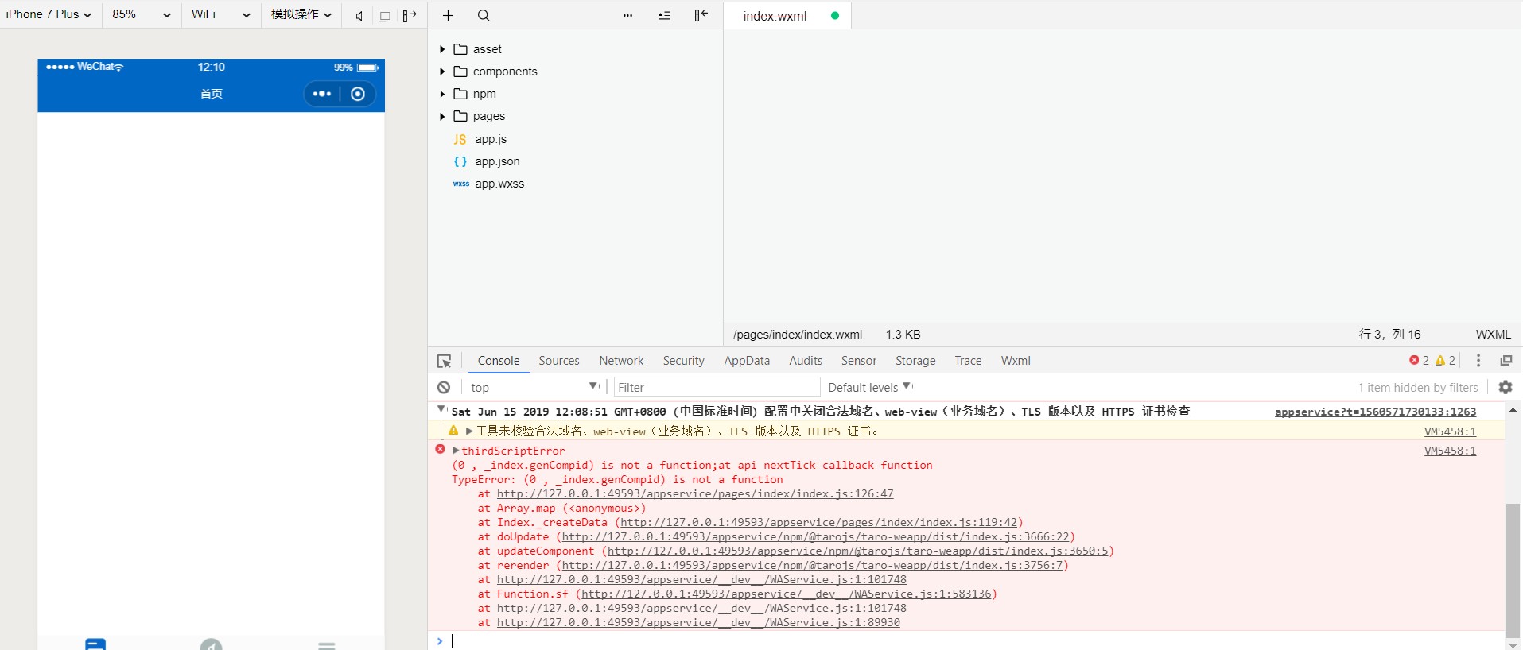This screenshot has width=1523, height=650.
Task: Click the WXML language mode in status bar
Action: [1493, 335]
